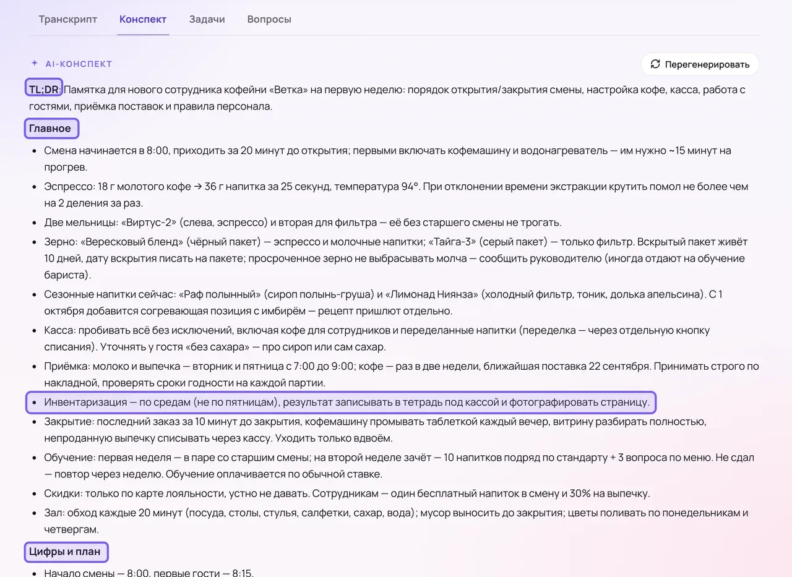This screenshot has height=577, width=792.
Task: Click the Две мельницы «Виртус-2» bullet
Action: coord(303,223)
